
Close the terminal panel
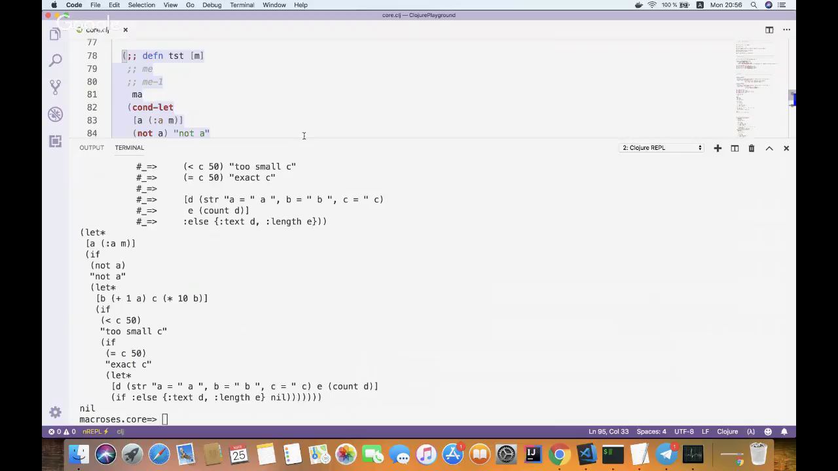[x=786, y=148]
